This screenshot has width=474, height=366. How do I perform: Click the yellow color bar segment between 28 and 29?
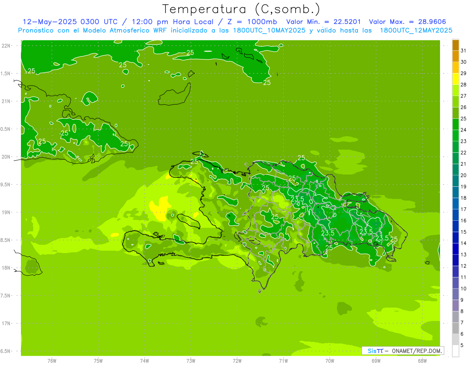(x=455, y=79)
